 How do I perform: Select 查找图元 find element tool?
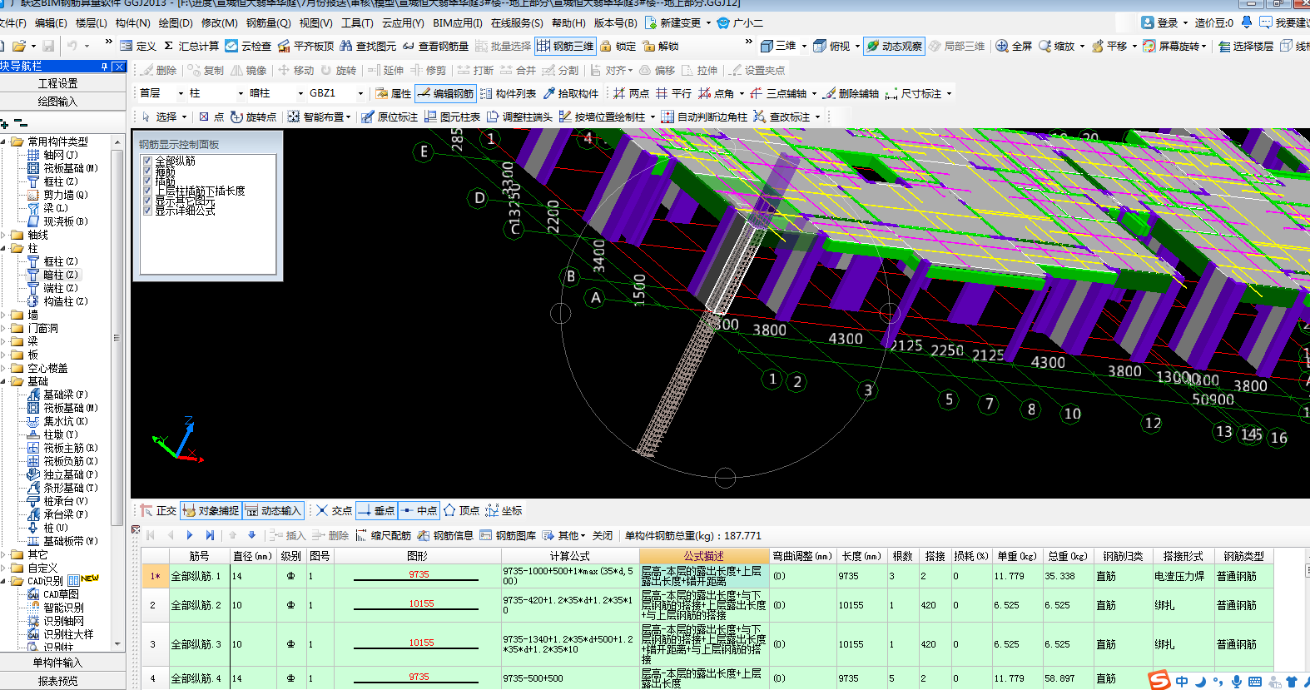368,47
